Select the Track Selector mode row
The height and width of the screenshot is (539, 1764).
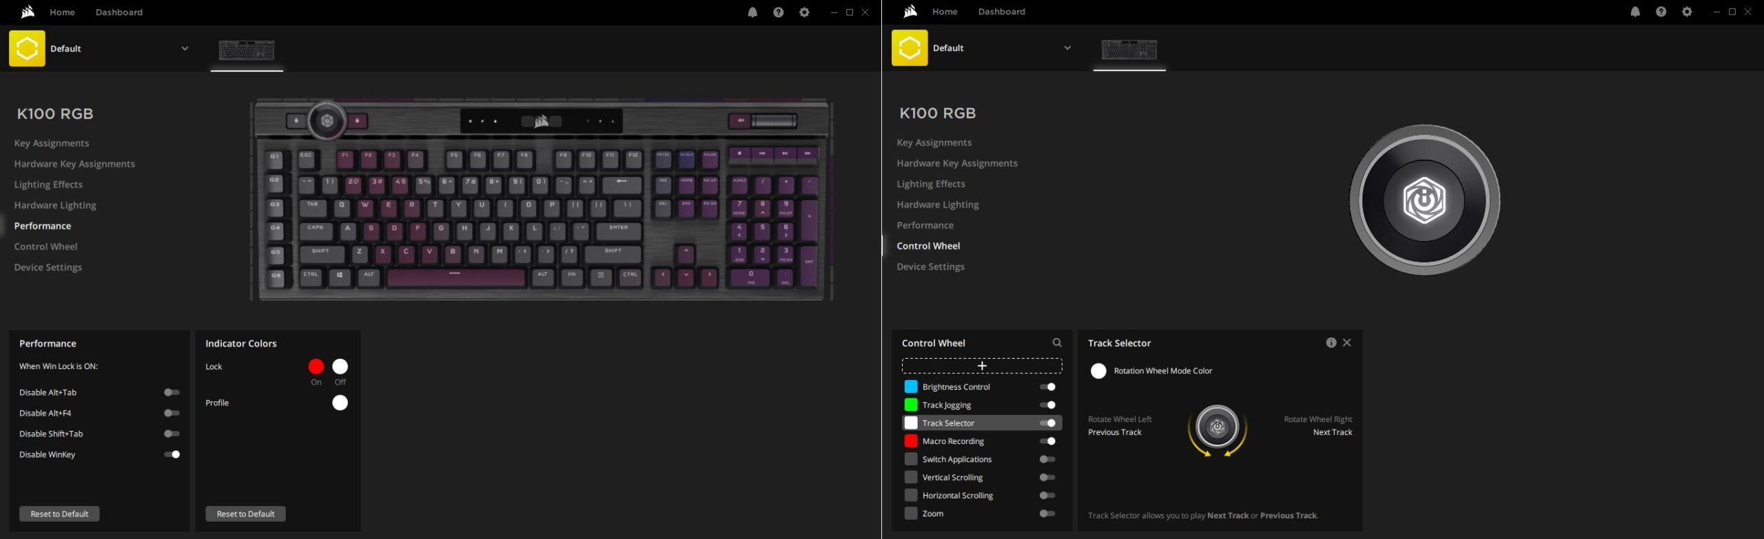982,423
